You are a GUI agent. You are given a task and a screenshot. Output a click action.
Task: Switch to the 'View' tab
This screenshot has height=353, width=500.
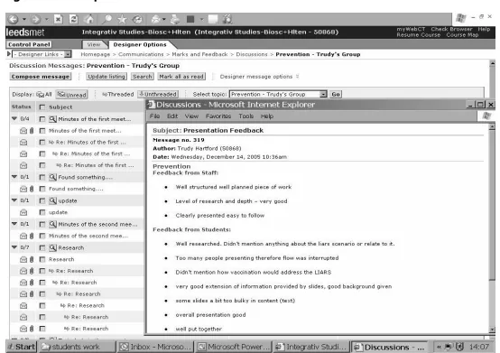pyautogui.click(x=94, y=44)
